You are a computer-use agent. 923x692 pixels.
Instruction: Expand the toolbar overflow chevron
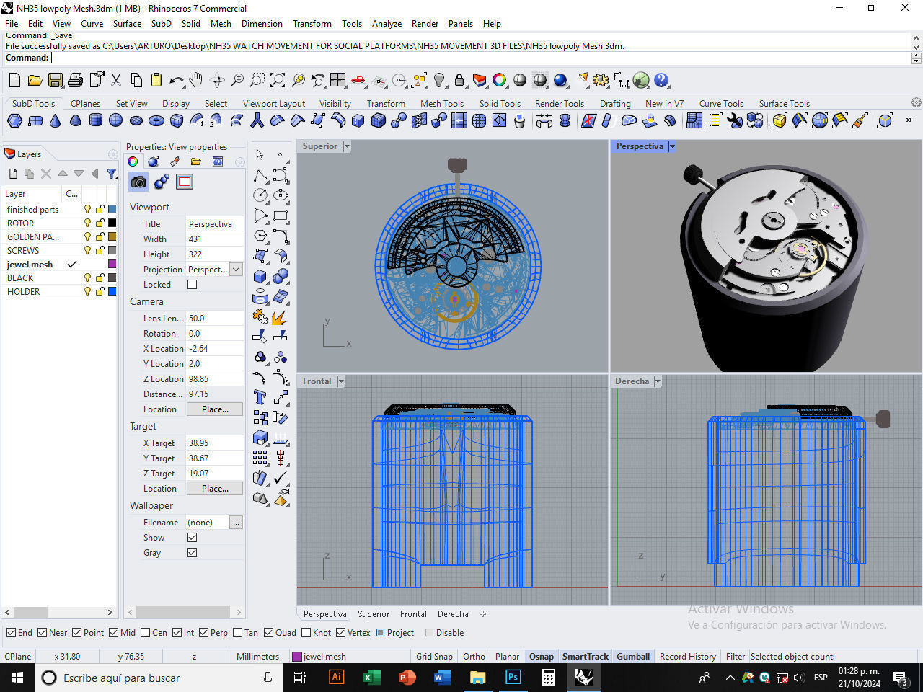(x=909, y=120)
